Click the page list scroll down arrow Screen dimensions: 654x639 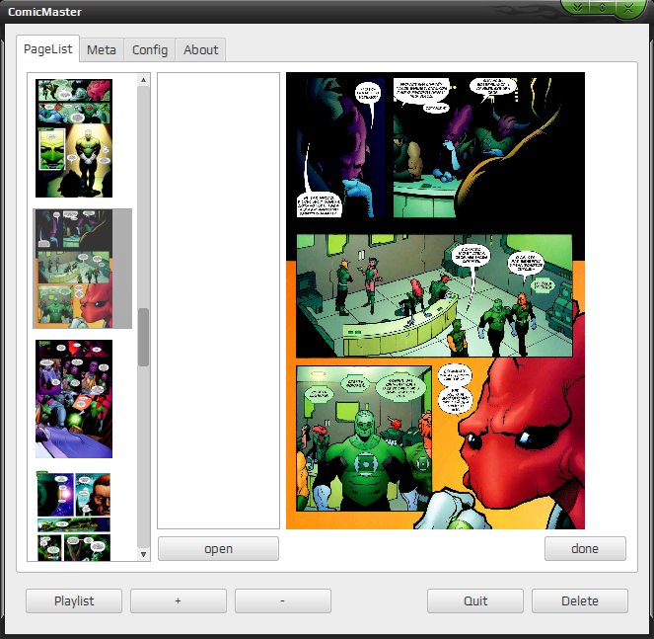(x=143, y=555)
